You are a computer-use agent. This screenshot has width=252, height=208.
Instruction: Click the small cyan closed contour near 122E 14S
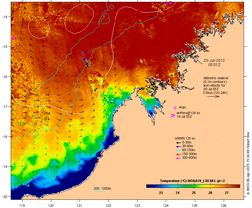105,18
